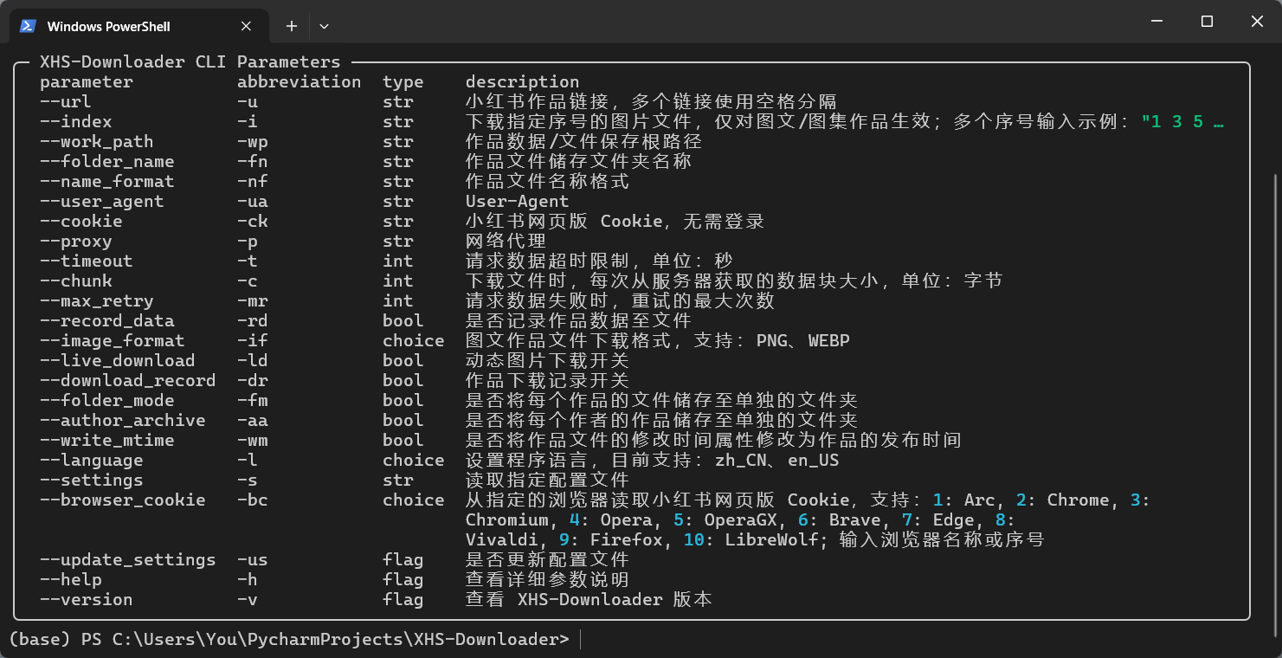Image resolution: width=1282 pixels, height=658 pixels.
Task: Click the "Chrome" browser option text
Action: point(1078,500)
